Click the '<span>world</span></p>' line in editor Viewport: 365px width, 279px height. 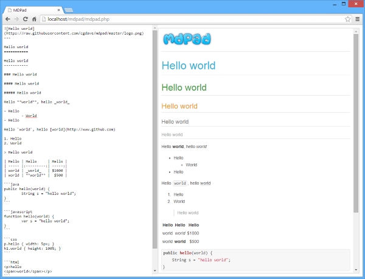click(28, 271)
